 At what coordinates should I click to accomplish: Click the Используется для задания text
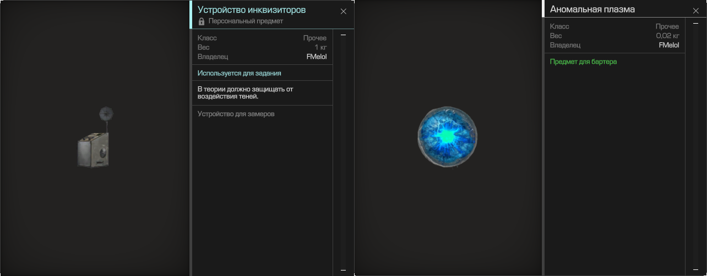click(240, 73)
